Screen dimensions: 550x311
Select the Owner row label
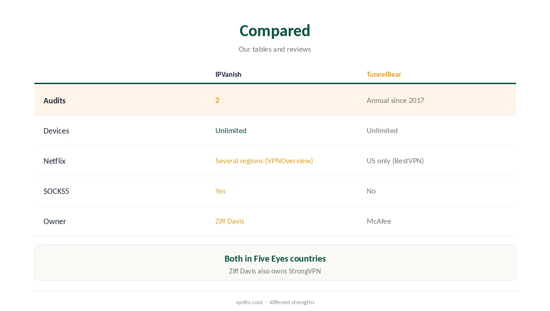point(55,221)
